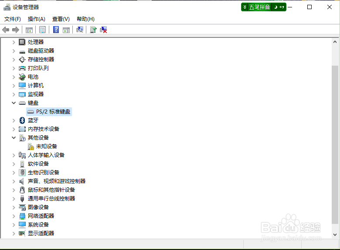Click the 未知设备 warning icon
Image resolution: width=340 pixels, height=250 pixels.
coord(31,147)
